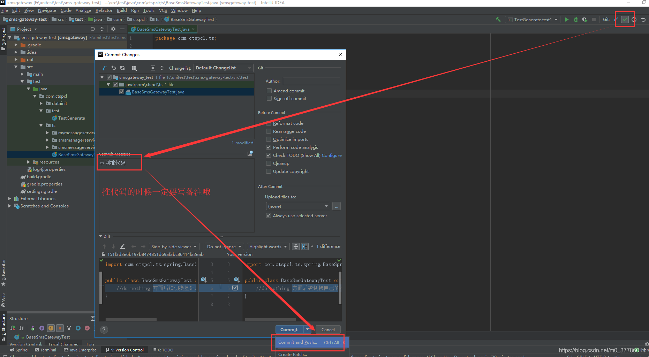Open Commit button dropdown arrow
The image size is (649, 357).
pyautogui.click(x=307, y=329)
